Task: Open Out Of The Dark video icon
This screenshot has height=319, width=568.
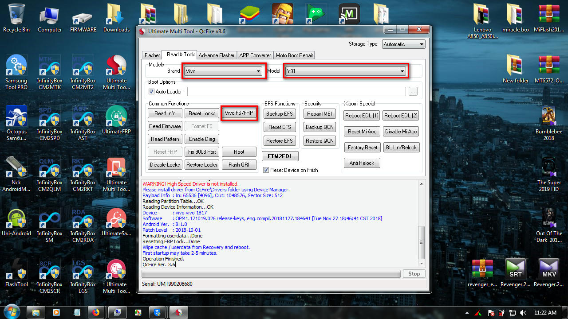Action: (549, 225)
